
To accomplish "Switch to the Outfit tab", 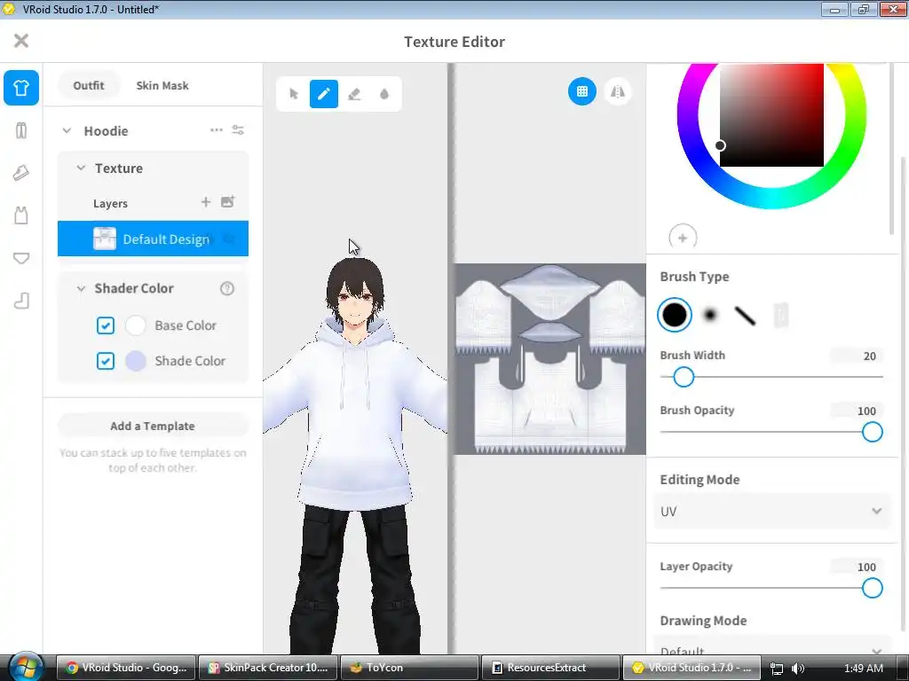I will (89, 85).
